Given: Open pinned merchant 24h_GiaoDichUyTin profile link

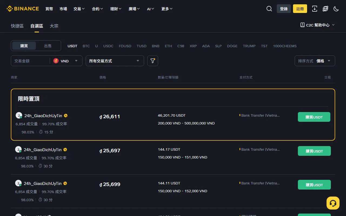Looking at the screenshot, I should click(43, 116).
